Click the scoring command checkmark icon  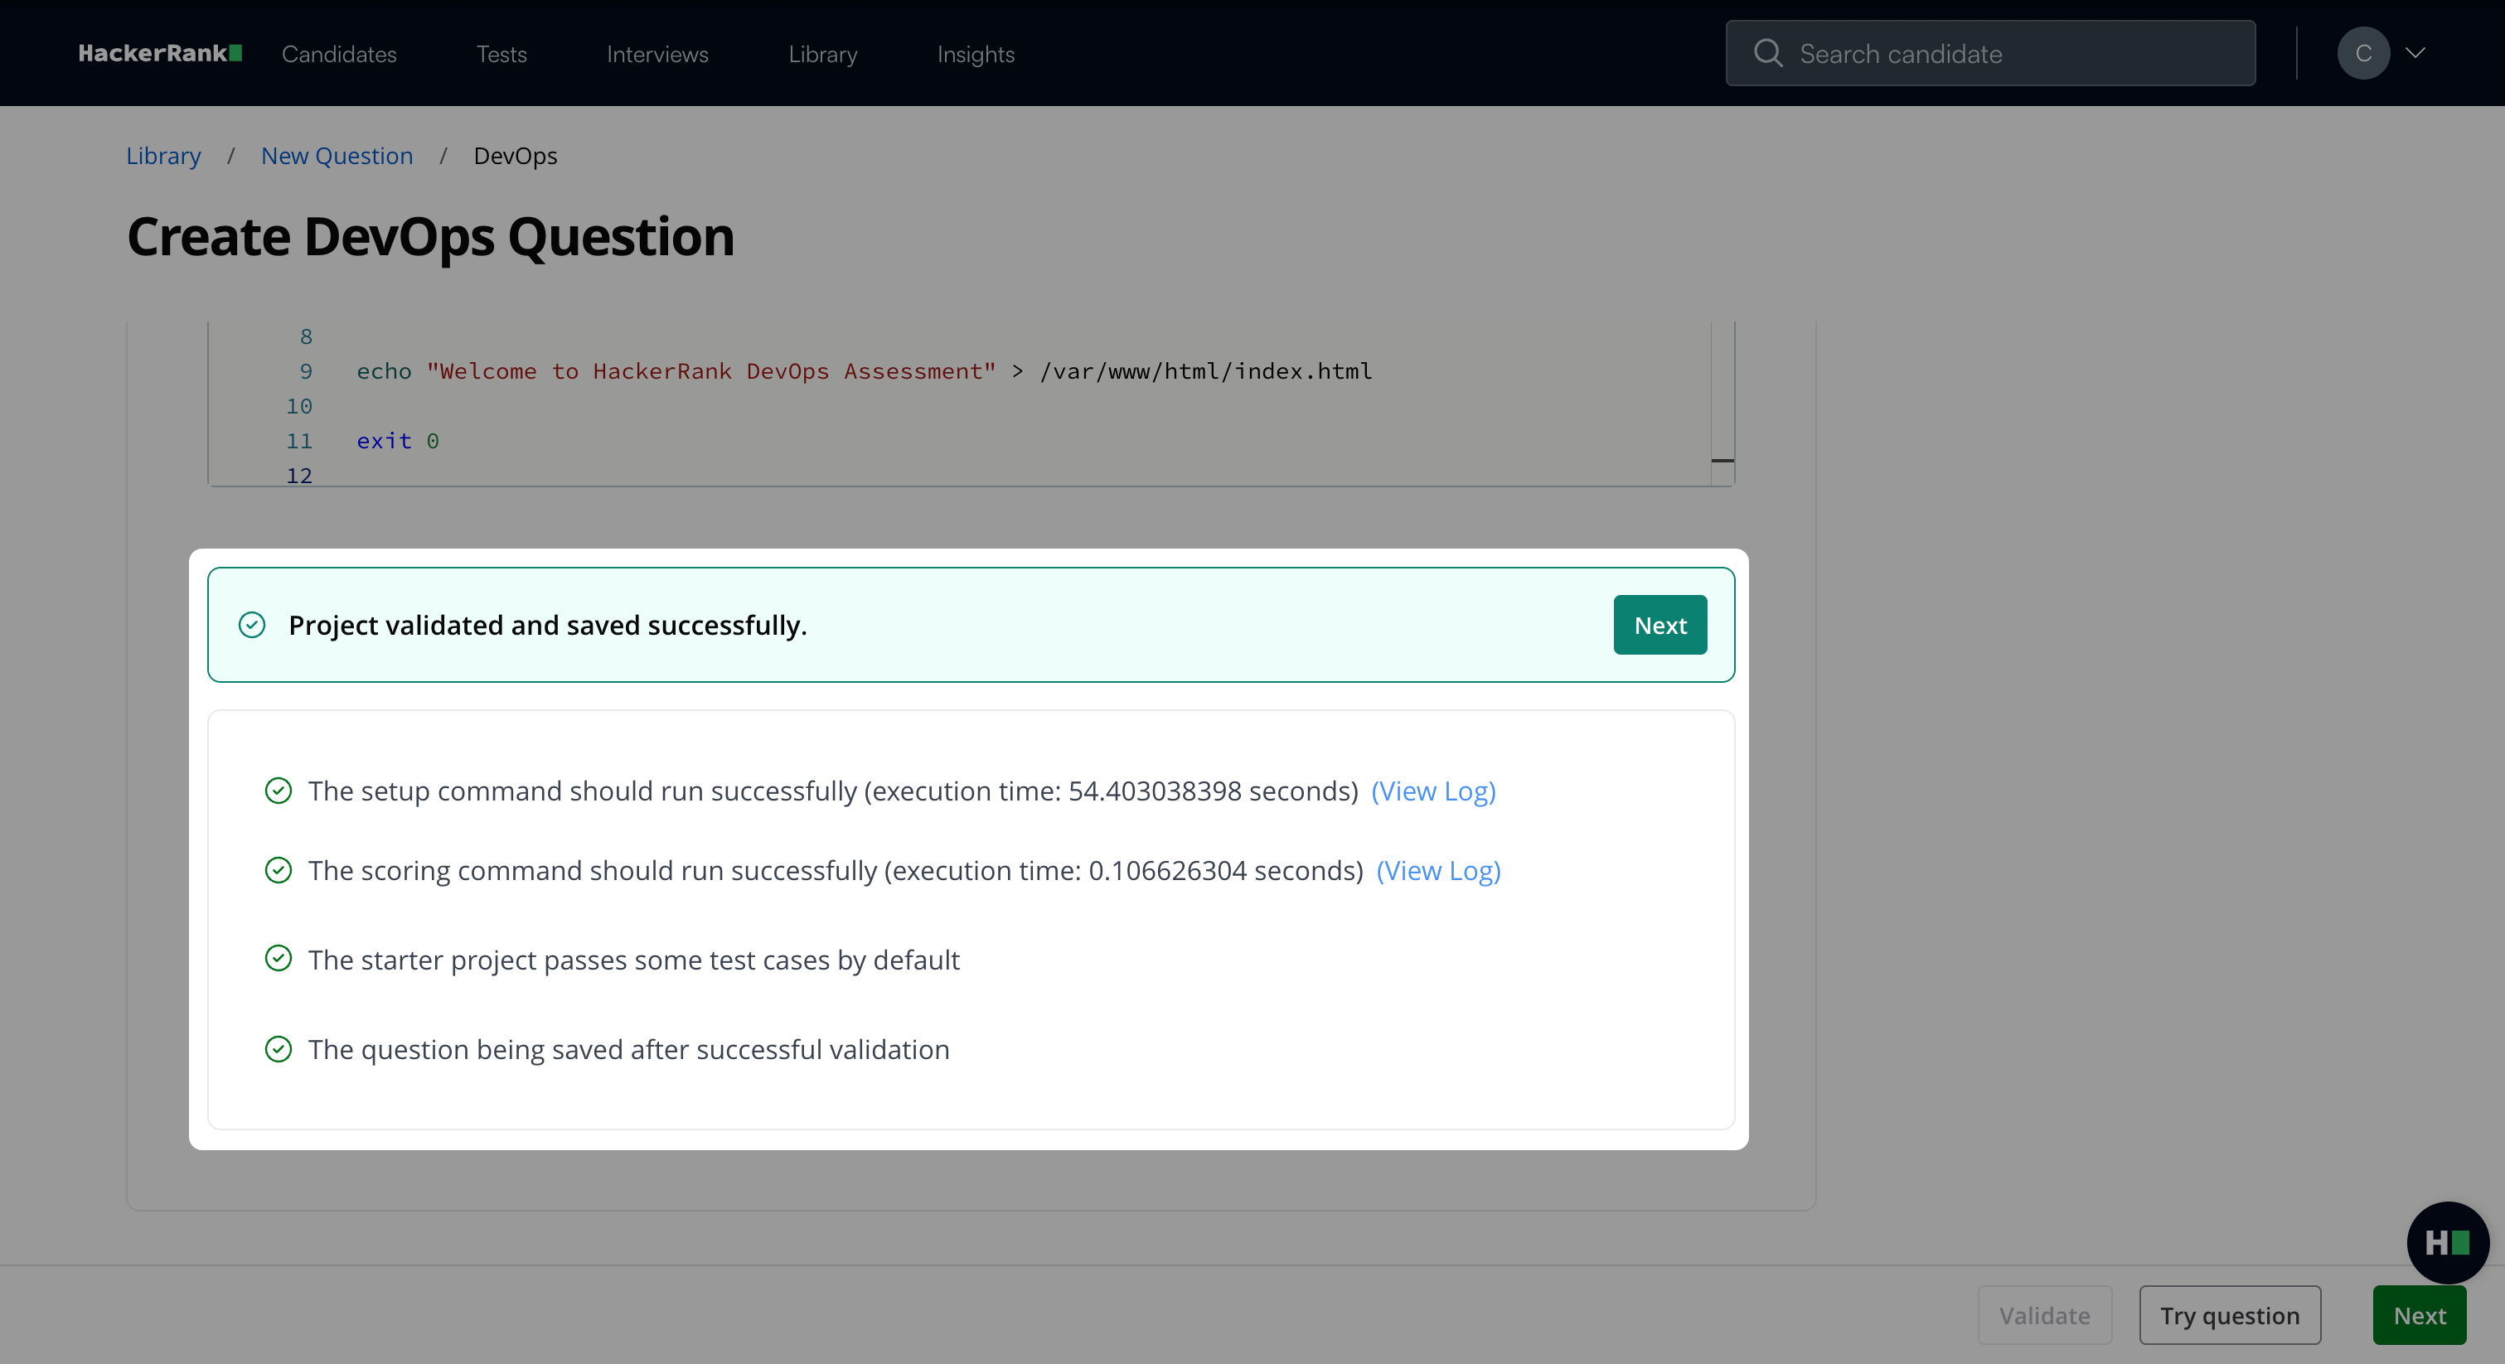pyautogui.click(x=279, y=870)
